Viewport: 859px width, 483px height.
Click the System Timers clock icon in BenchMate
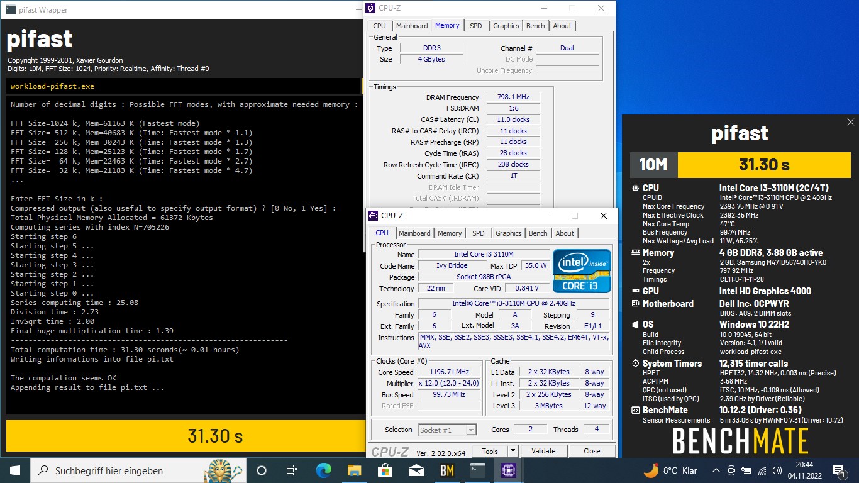click(636, 364)
